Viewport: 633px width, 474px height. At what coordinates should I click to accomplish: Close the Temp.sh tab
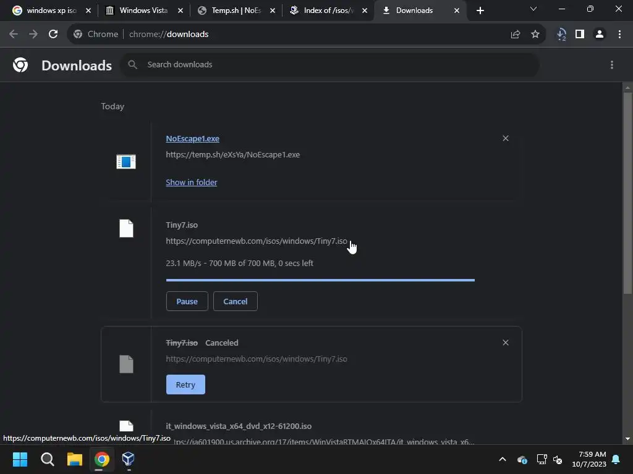[x=273, y=11]
